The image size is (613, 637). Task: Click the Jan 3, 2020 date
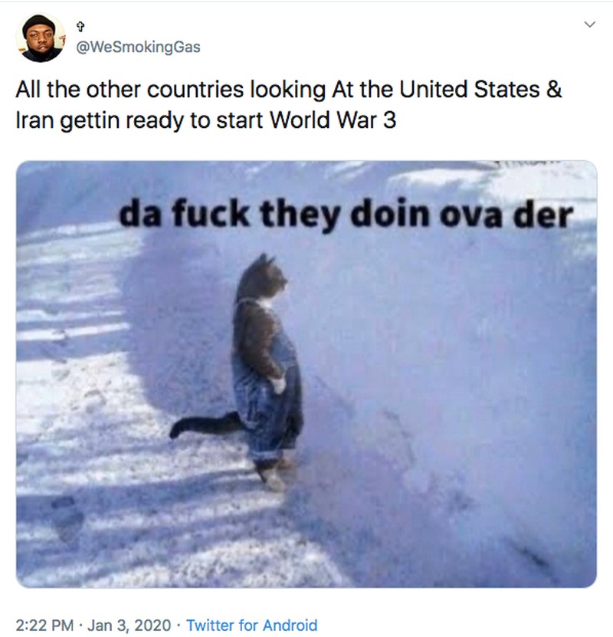click(129, 625)
